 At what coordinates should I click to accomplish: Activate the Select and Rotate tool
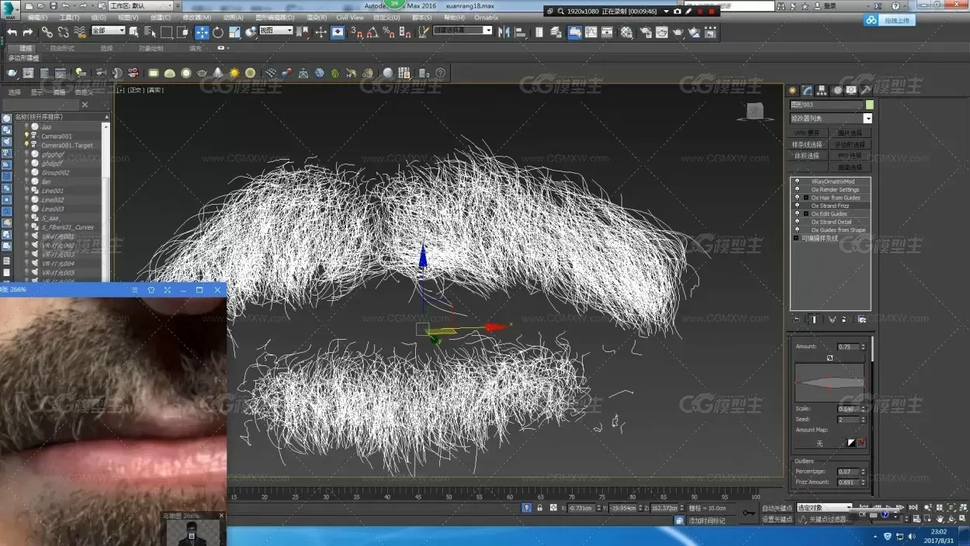[218, 32]
